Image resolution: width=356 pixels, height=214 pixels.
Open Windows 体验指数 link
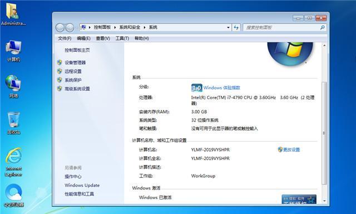point(221,88)
